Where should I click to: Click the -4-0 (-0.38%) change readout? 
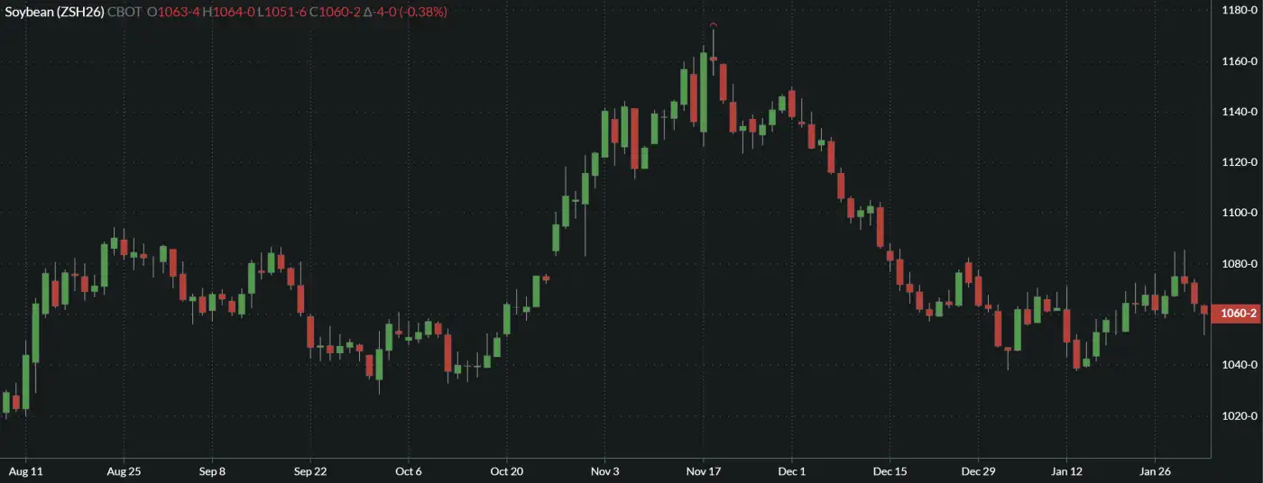point(406,12)
